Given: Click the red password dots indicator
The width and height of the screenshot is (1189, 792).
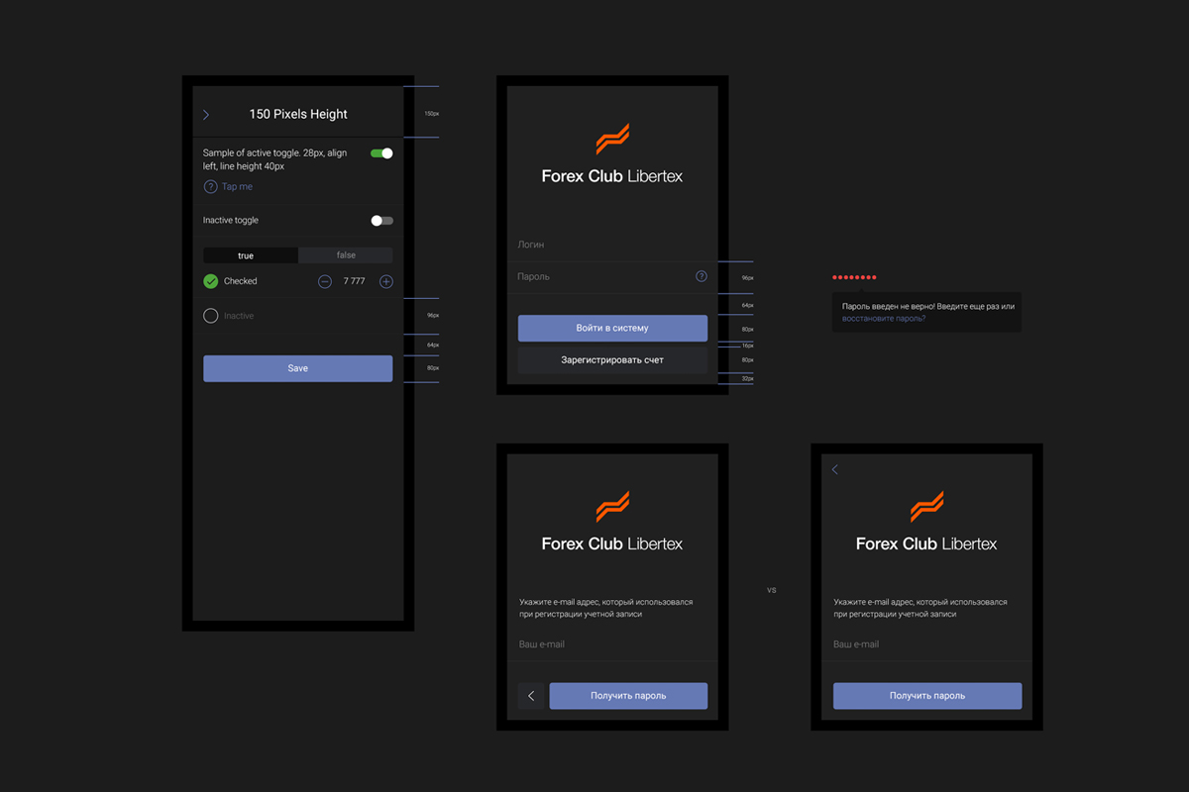Looking at the screenshot, I should 854,277.
